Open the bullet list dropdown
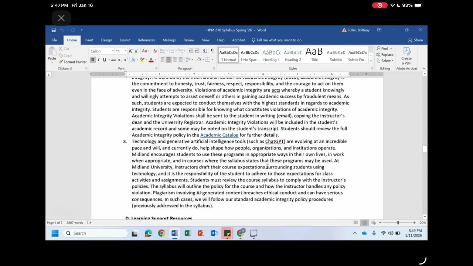Image resolution: width=473 pixels, height=266 pixels. click(167, 51)
